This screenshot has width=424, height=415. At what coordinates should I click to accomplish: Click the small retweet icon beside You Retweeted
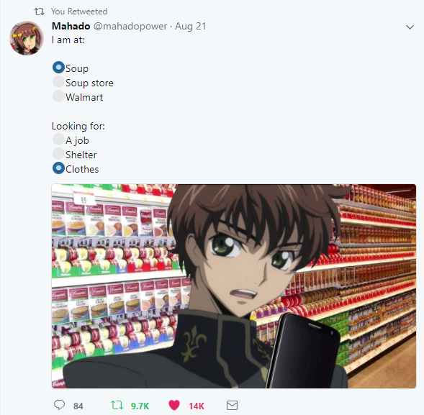(39, 12)
